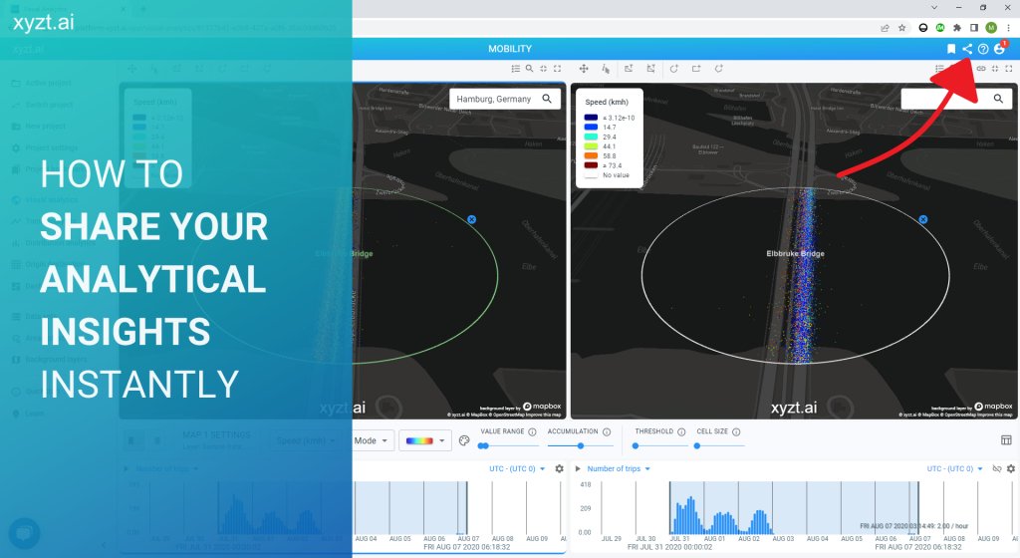Open the Mode dropdown
This screenshot has height=558, width=1020.
tap(373, 440)
